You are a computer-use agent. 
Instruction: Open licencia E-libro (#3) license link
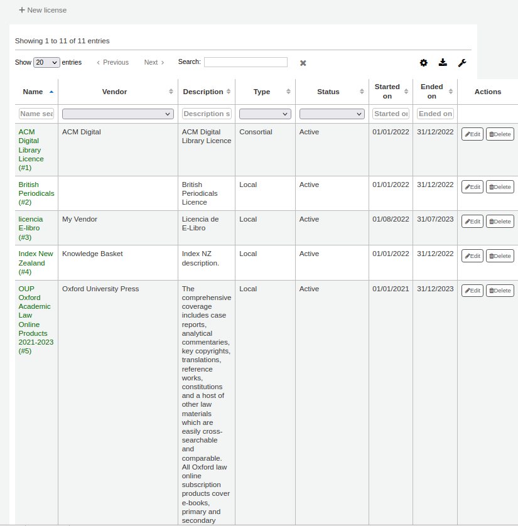pyautogui.click(x=31, y=228)
